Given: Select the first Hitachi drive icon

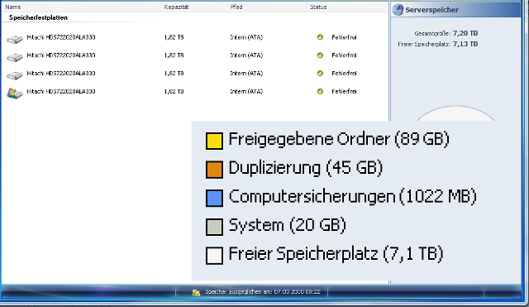Looking at the screenshot, I should pyautogui.click(x=15, y=40).
